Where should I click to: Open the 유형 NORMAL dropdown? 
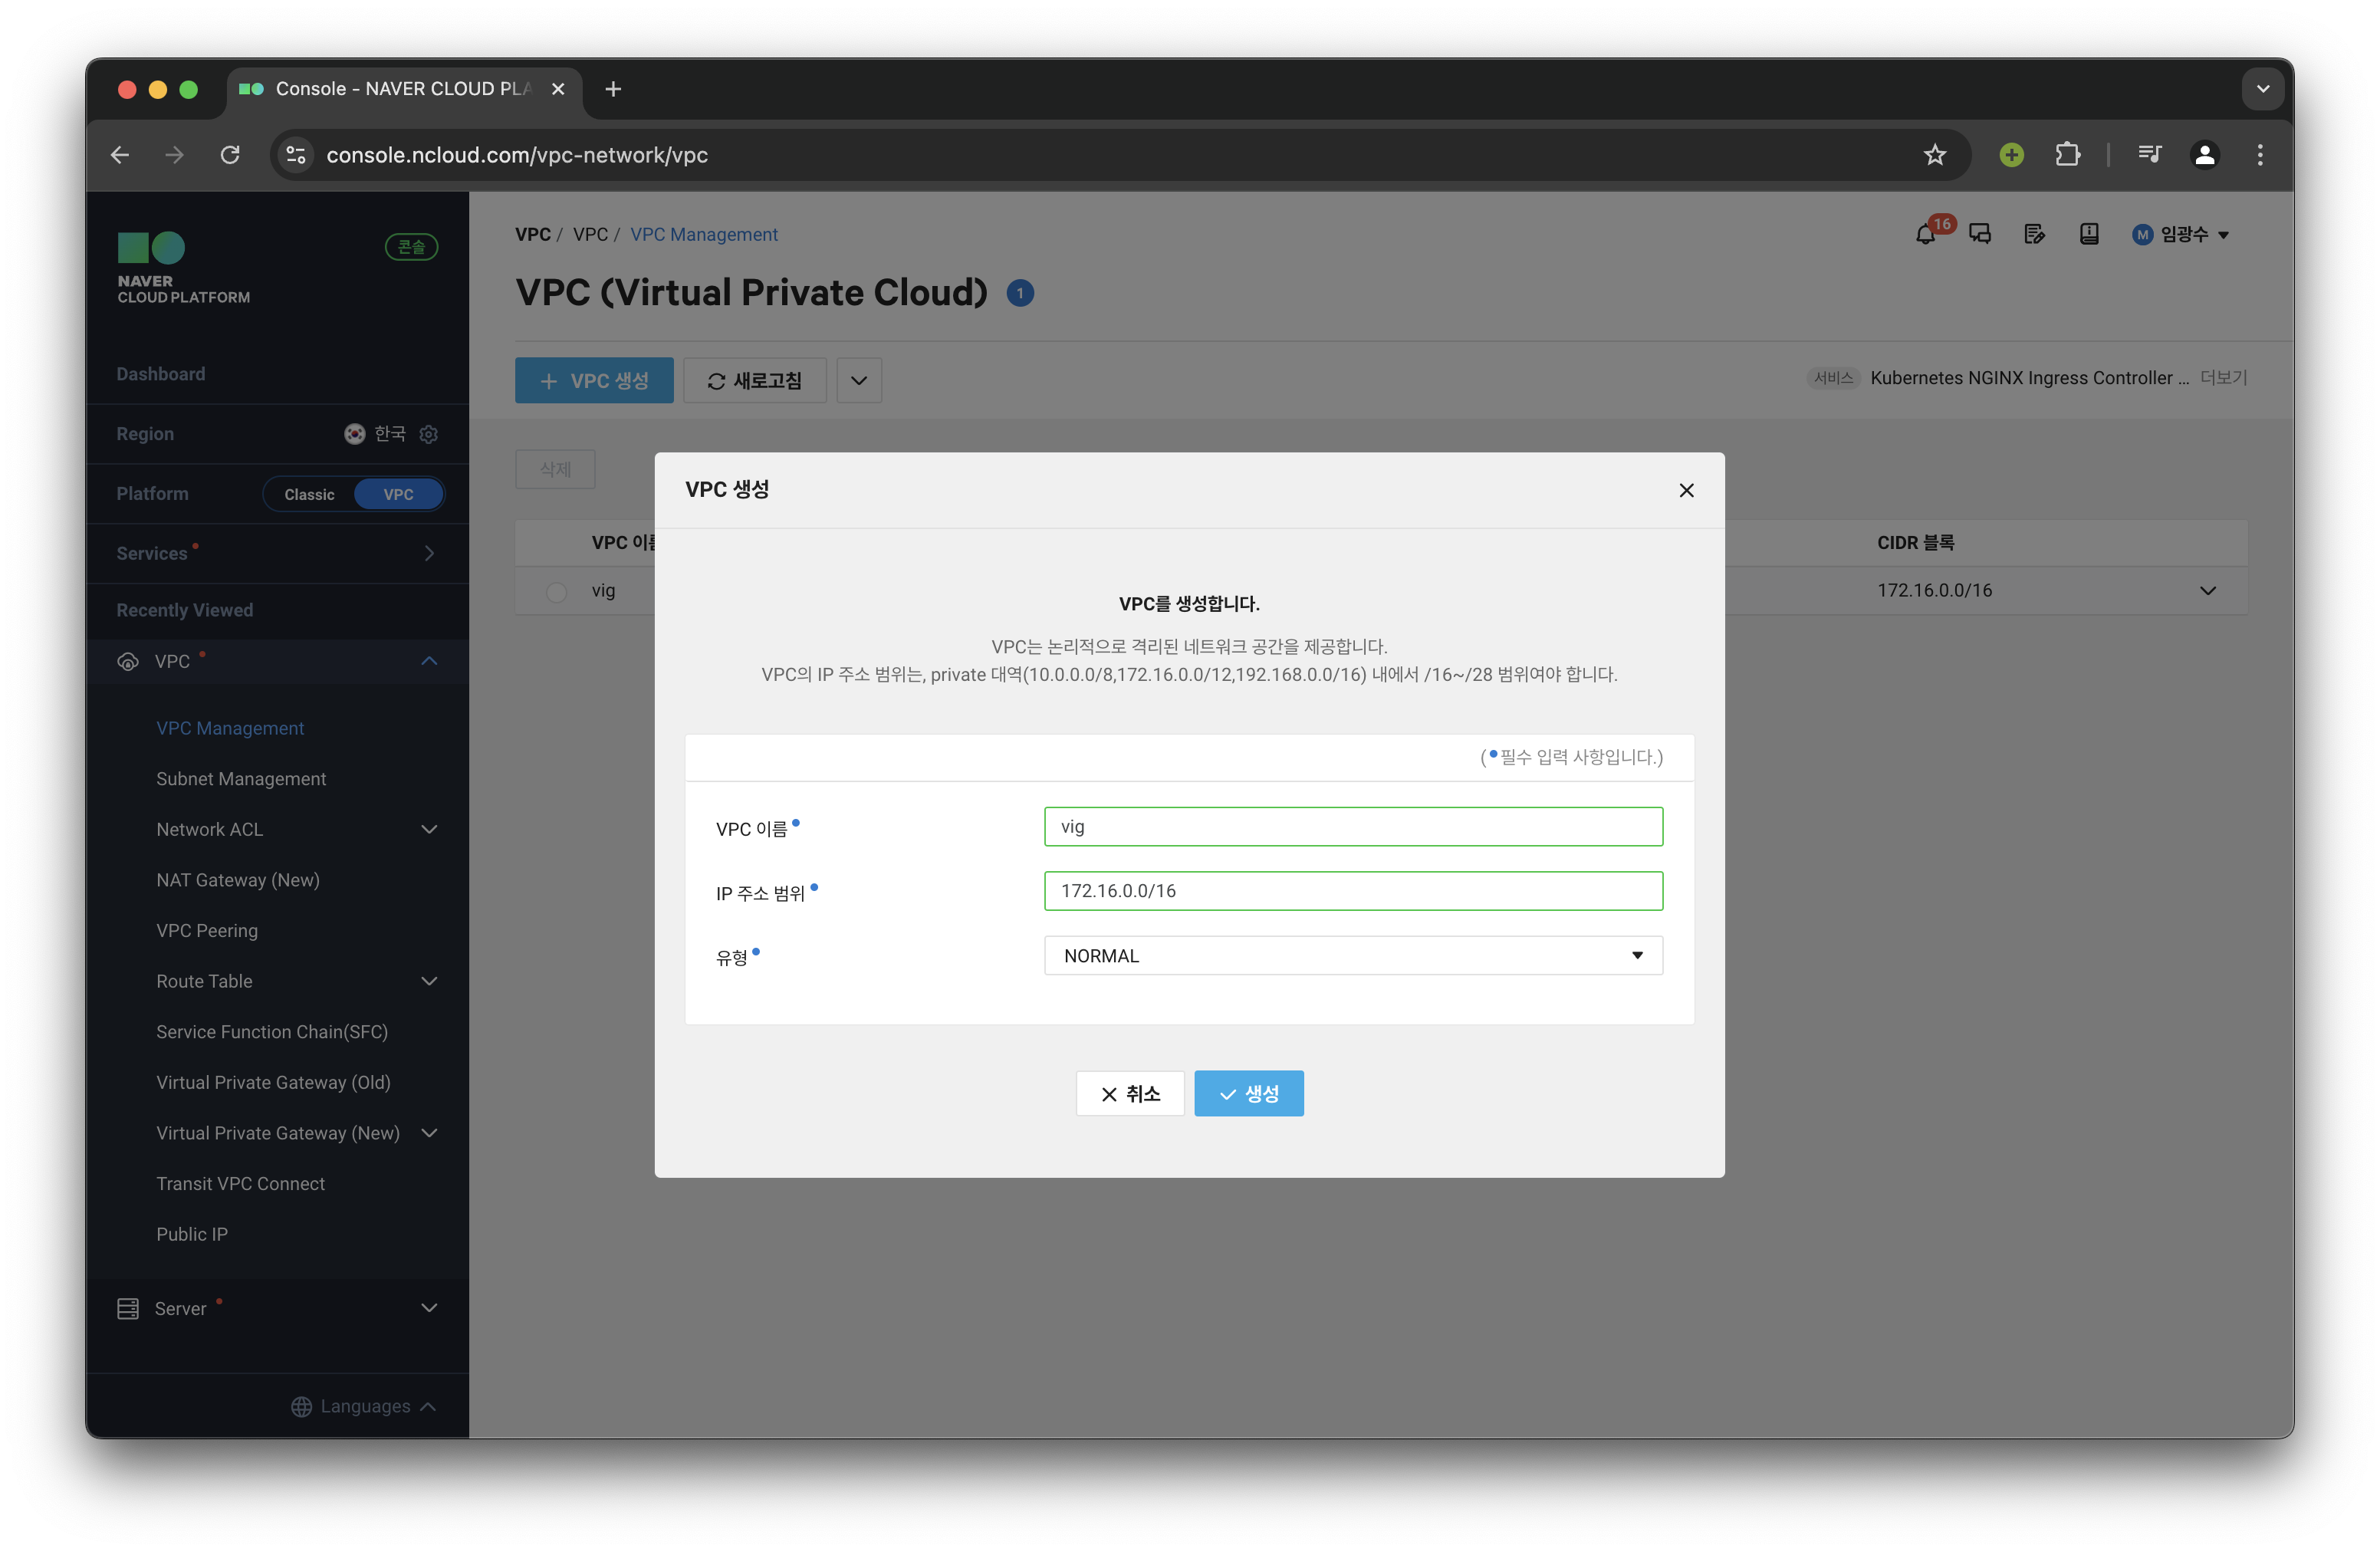[x=1352, y=955]
